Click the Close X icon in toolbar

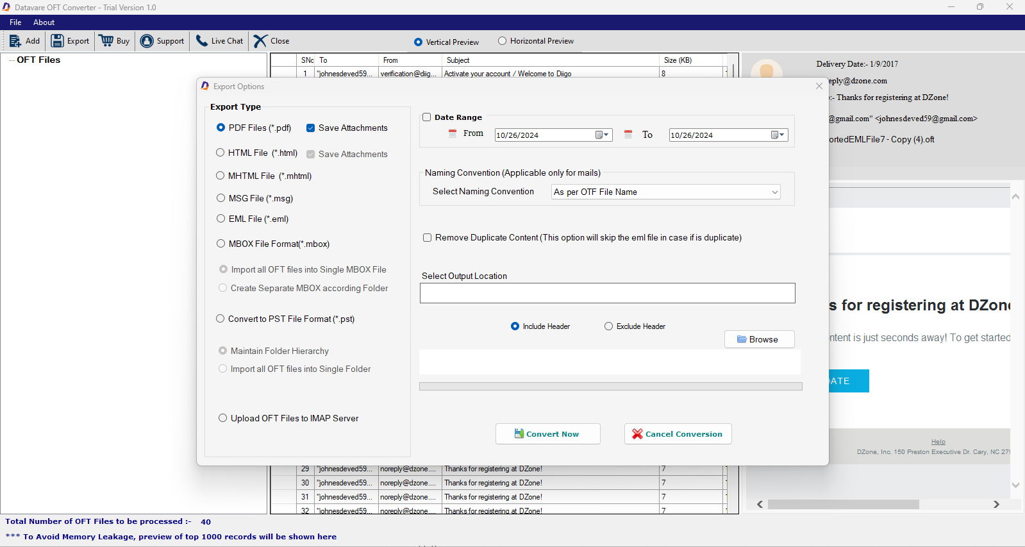click(x=260, y=41)
